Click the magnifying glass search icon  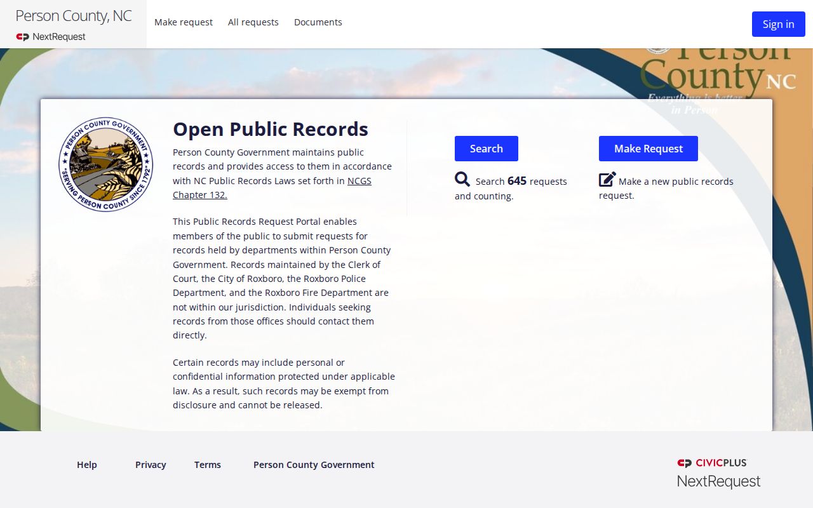[462, 179]
